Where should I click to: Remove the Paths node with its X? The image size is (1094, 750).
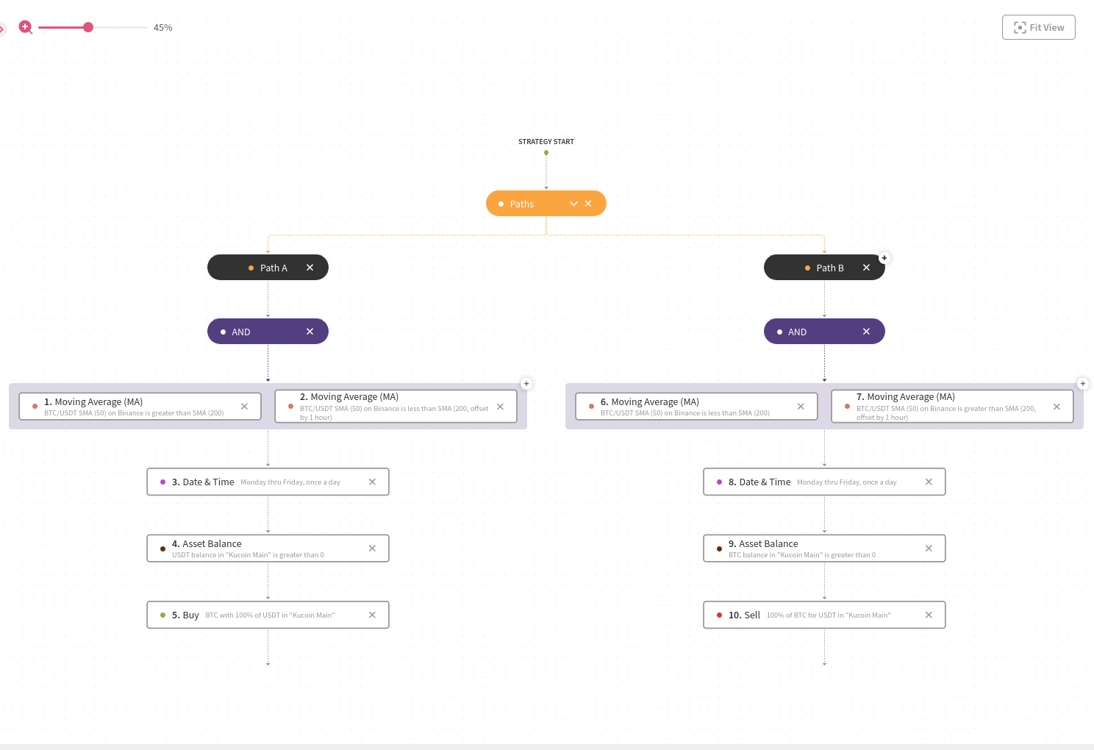[x=588, y=204]
